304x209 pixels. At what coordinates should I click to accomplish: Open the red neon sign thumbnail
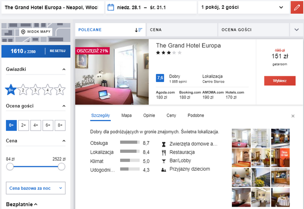[280, 158]
